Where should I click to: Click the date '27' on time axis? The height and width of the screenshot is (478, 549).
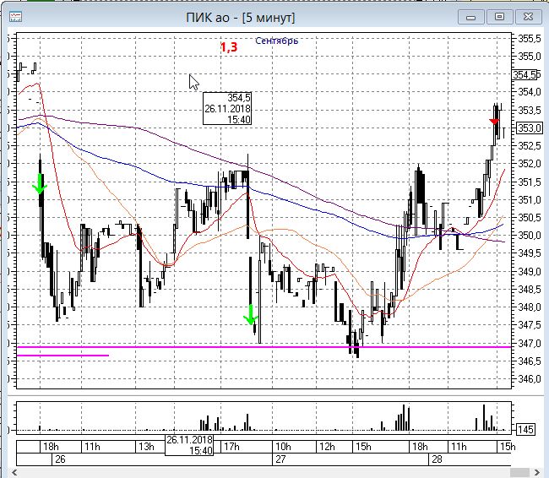280,459
